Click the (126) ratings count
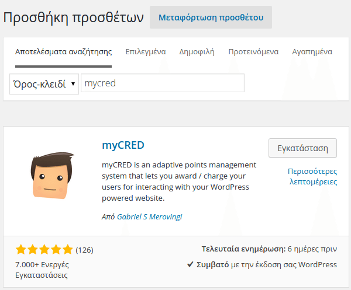The image size is (351, 290). tap(84, 250)
